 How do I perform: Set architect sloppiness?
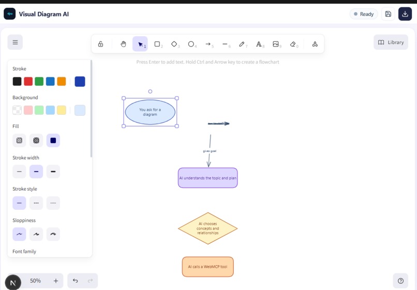coord(19,234)
